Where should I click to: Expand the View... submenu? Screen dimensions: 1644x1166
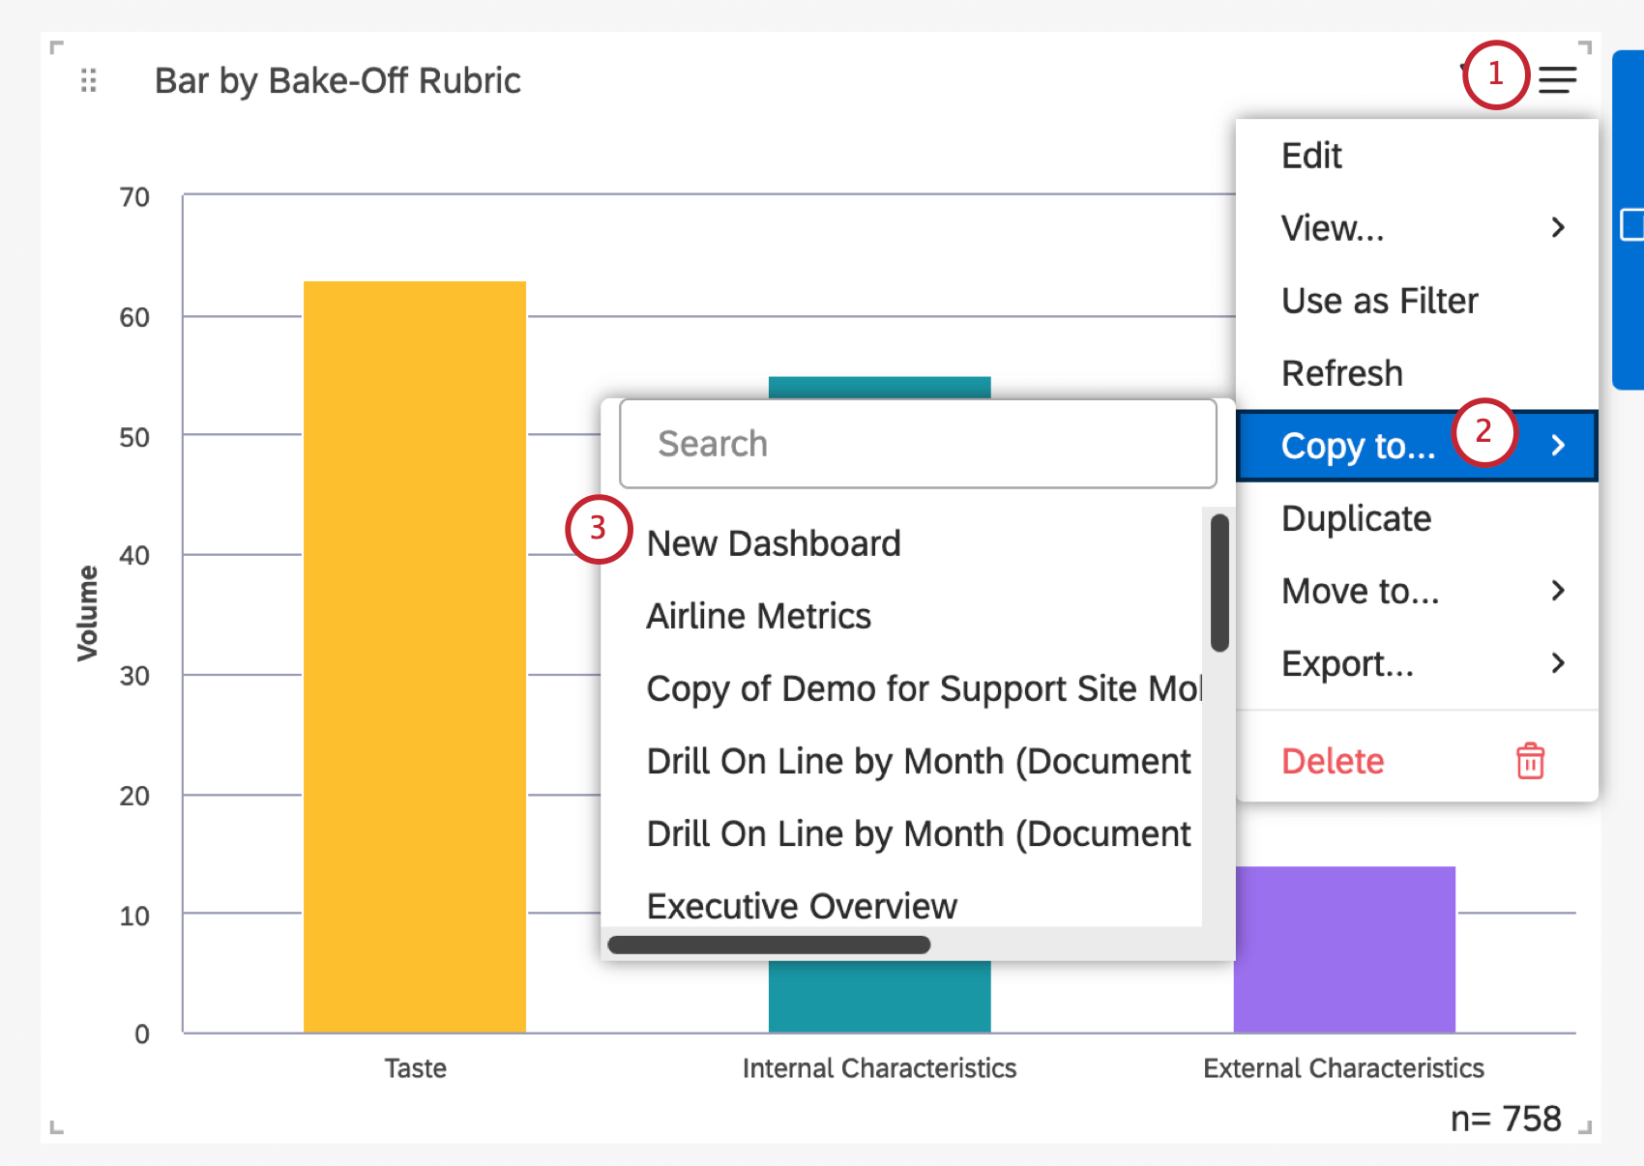click(x=1333, y=228)
